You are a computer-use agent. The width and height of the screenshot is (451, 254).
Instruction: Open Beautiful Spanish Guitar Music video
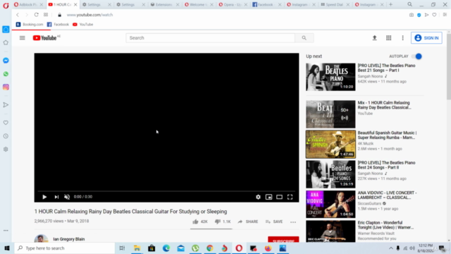[x=330, y=144]
